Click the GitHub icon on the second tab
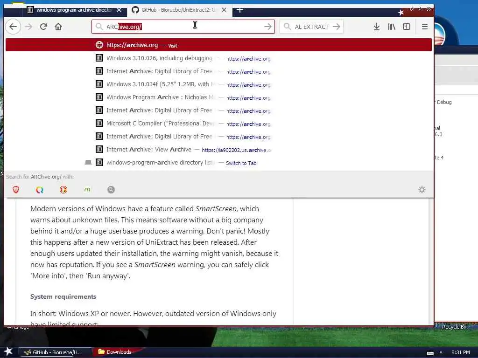The image size is (478, 358). tap(135, 10)
